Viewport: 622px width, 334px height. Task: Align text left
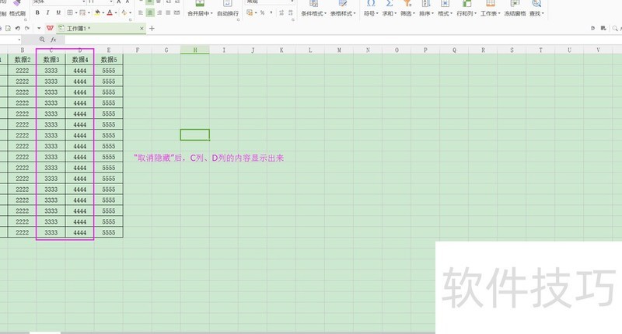[x=141, y=12]
